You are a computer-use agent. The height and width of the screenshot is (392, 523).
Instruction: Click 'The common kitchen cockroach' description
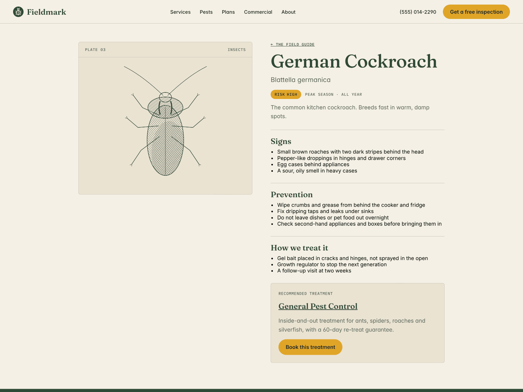350,112
